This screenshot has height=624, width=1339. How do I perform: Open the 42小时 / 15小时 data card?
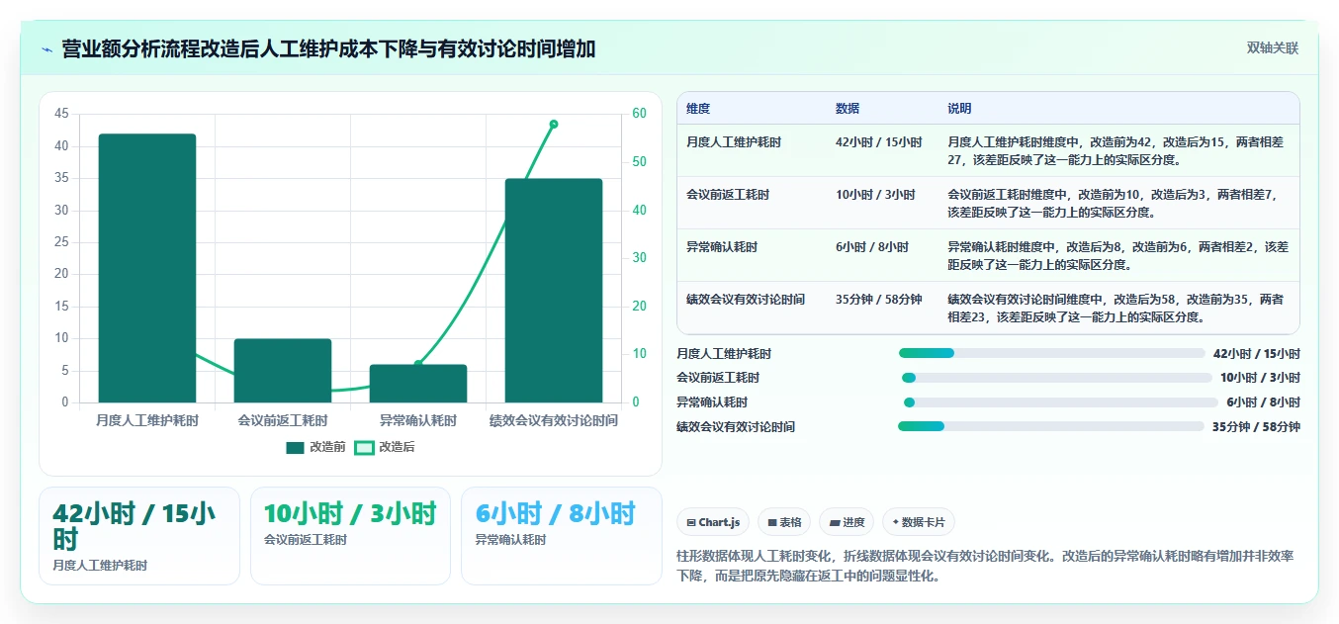coord(139,536)
